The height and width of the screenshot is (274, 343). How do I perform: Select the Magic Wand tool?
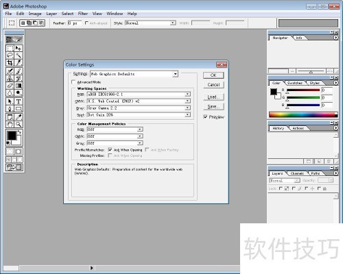pyautogui.click(x=19, y=55)
